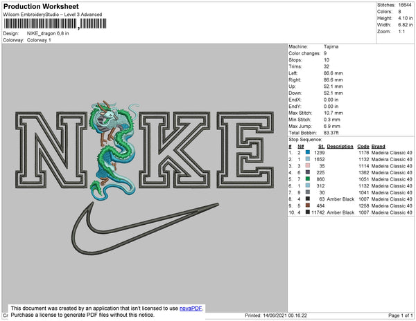Click the 'Colors:' label in the header
Screen dimensions: 416x321
384,12
